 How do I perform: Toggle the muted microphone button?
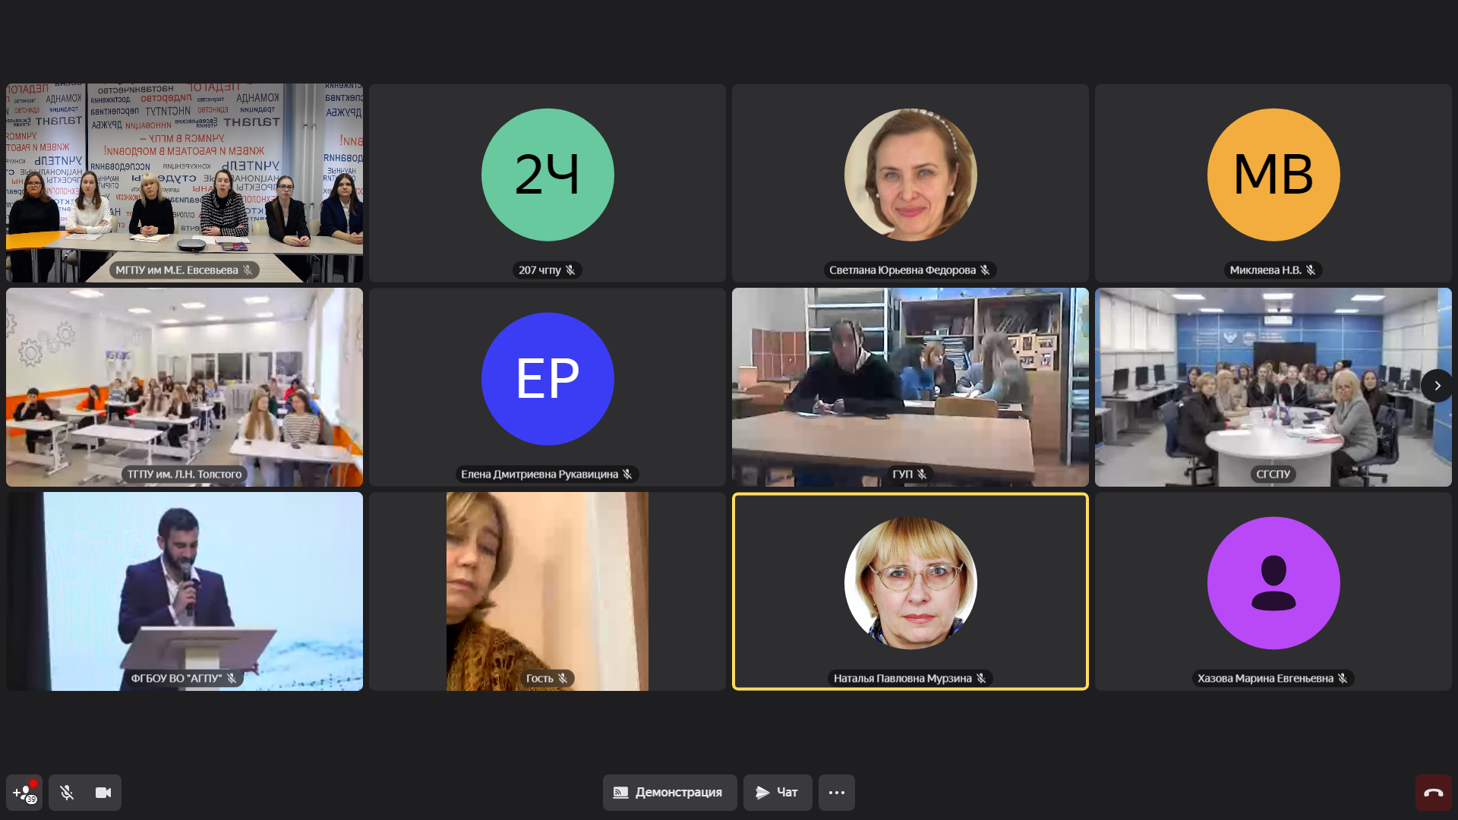pos(67,793)
